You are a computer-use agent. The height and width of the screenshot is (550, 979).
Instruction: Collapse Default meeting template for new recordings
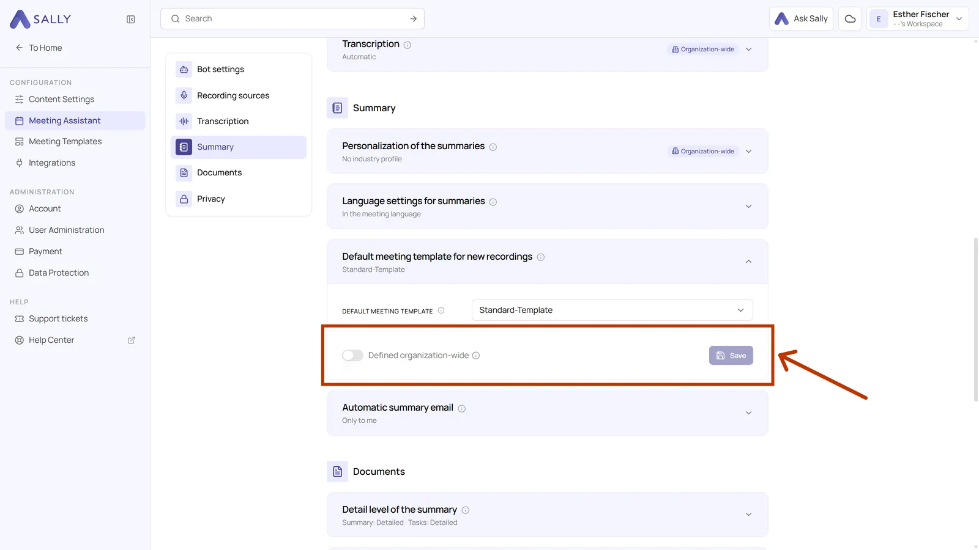pyautogui.click(x=748, y=262)
